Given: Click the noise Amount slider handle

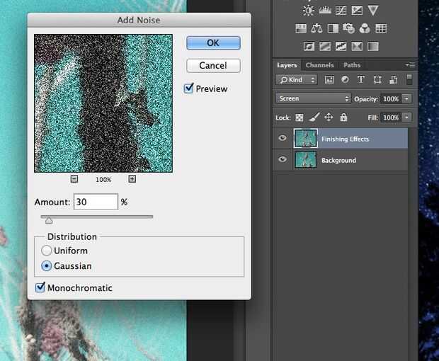Looking at the screenshot, I should pyautogui.click(x=49, y=220).
